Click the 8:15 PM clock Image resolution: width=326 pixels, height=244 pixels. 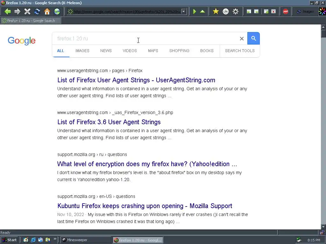(314, 240)
